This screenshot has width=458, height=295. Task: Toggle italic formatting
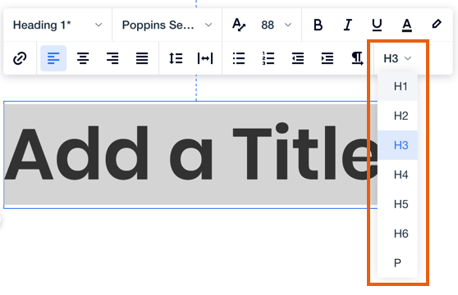347,25
